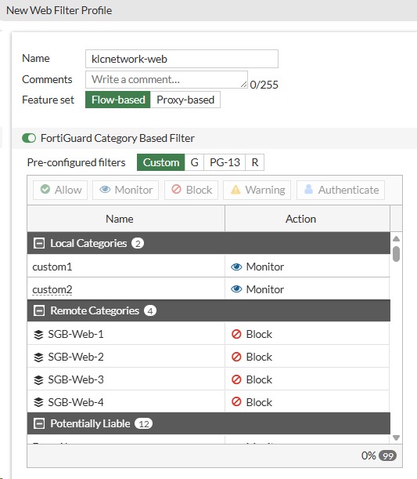The image size is (417, 479).
Task: Click the green checkmark icon on Allow
Action: [45, 189]
